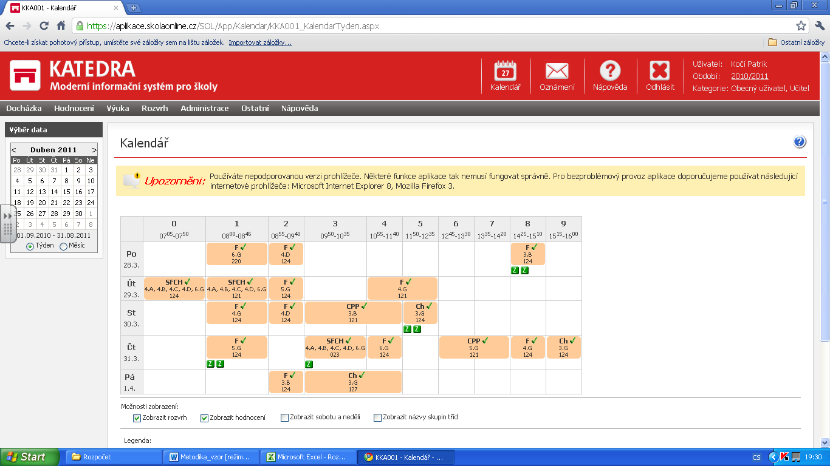Enable Zobrazit sobotu a neděli checkbox
Image resolution: width=830 pixels, height=466 pixels.
click(284, 417)
